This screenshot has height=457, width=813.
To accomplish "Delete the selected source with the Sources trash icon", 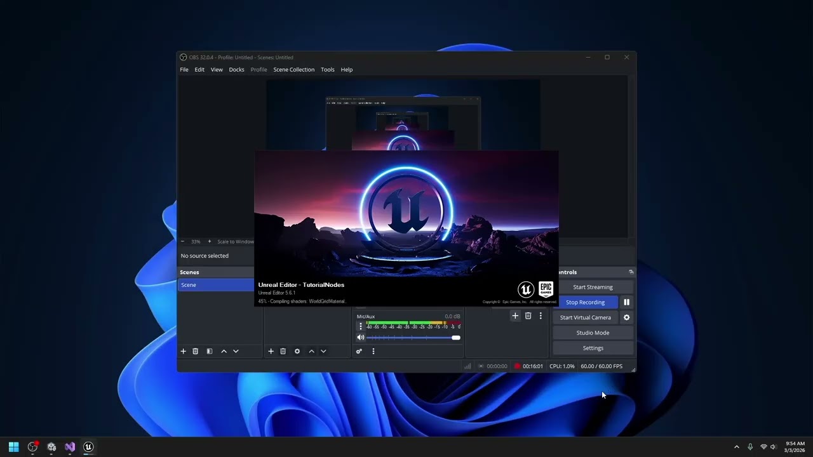I will click(x=283, y=351).
